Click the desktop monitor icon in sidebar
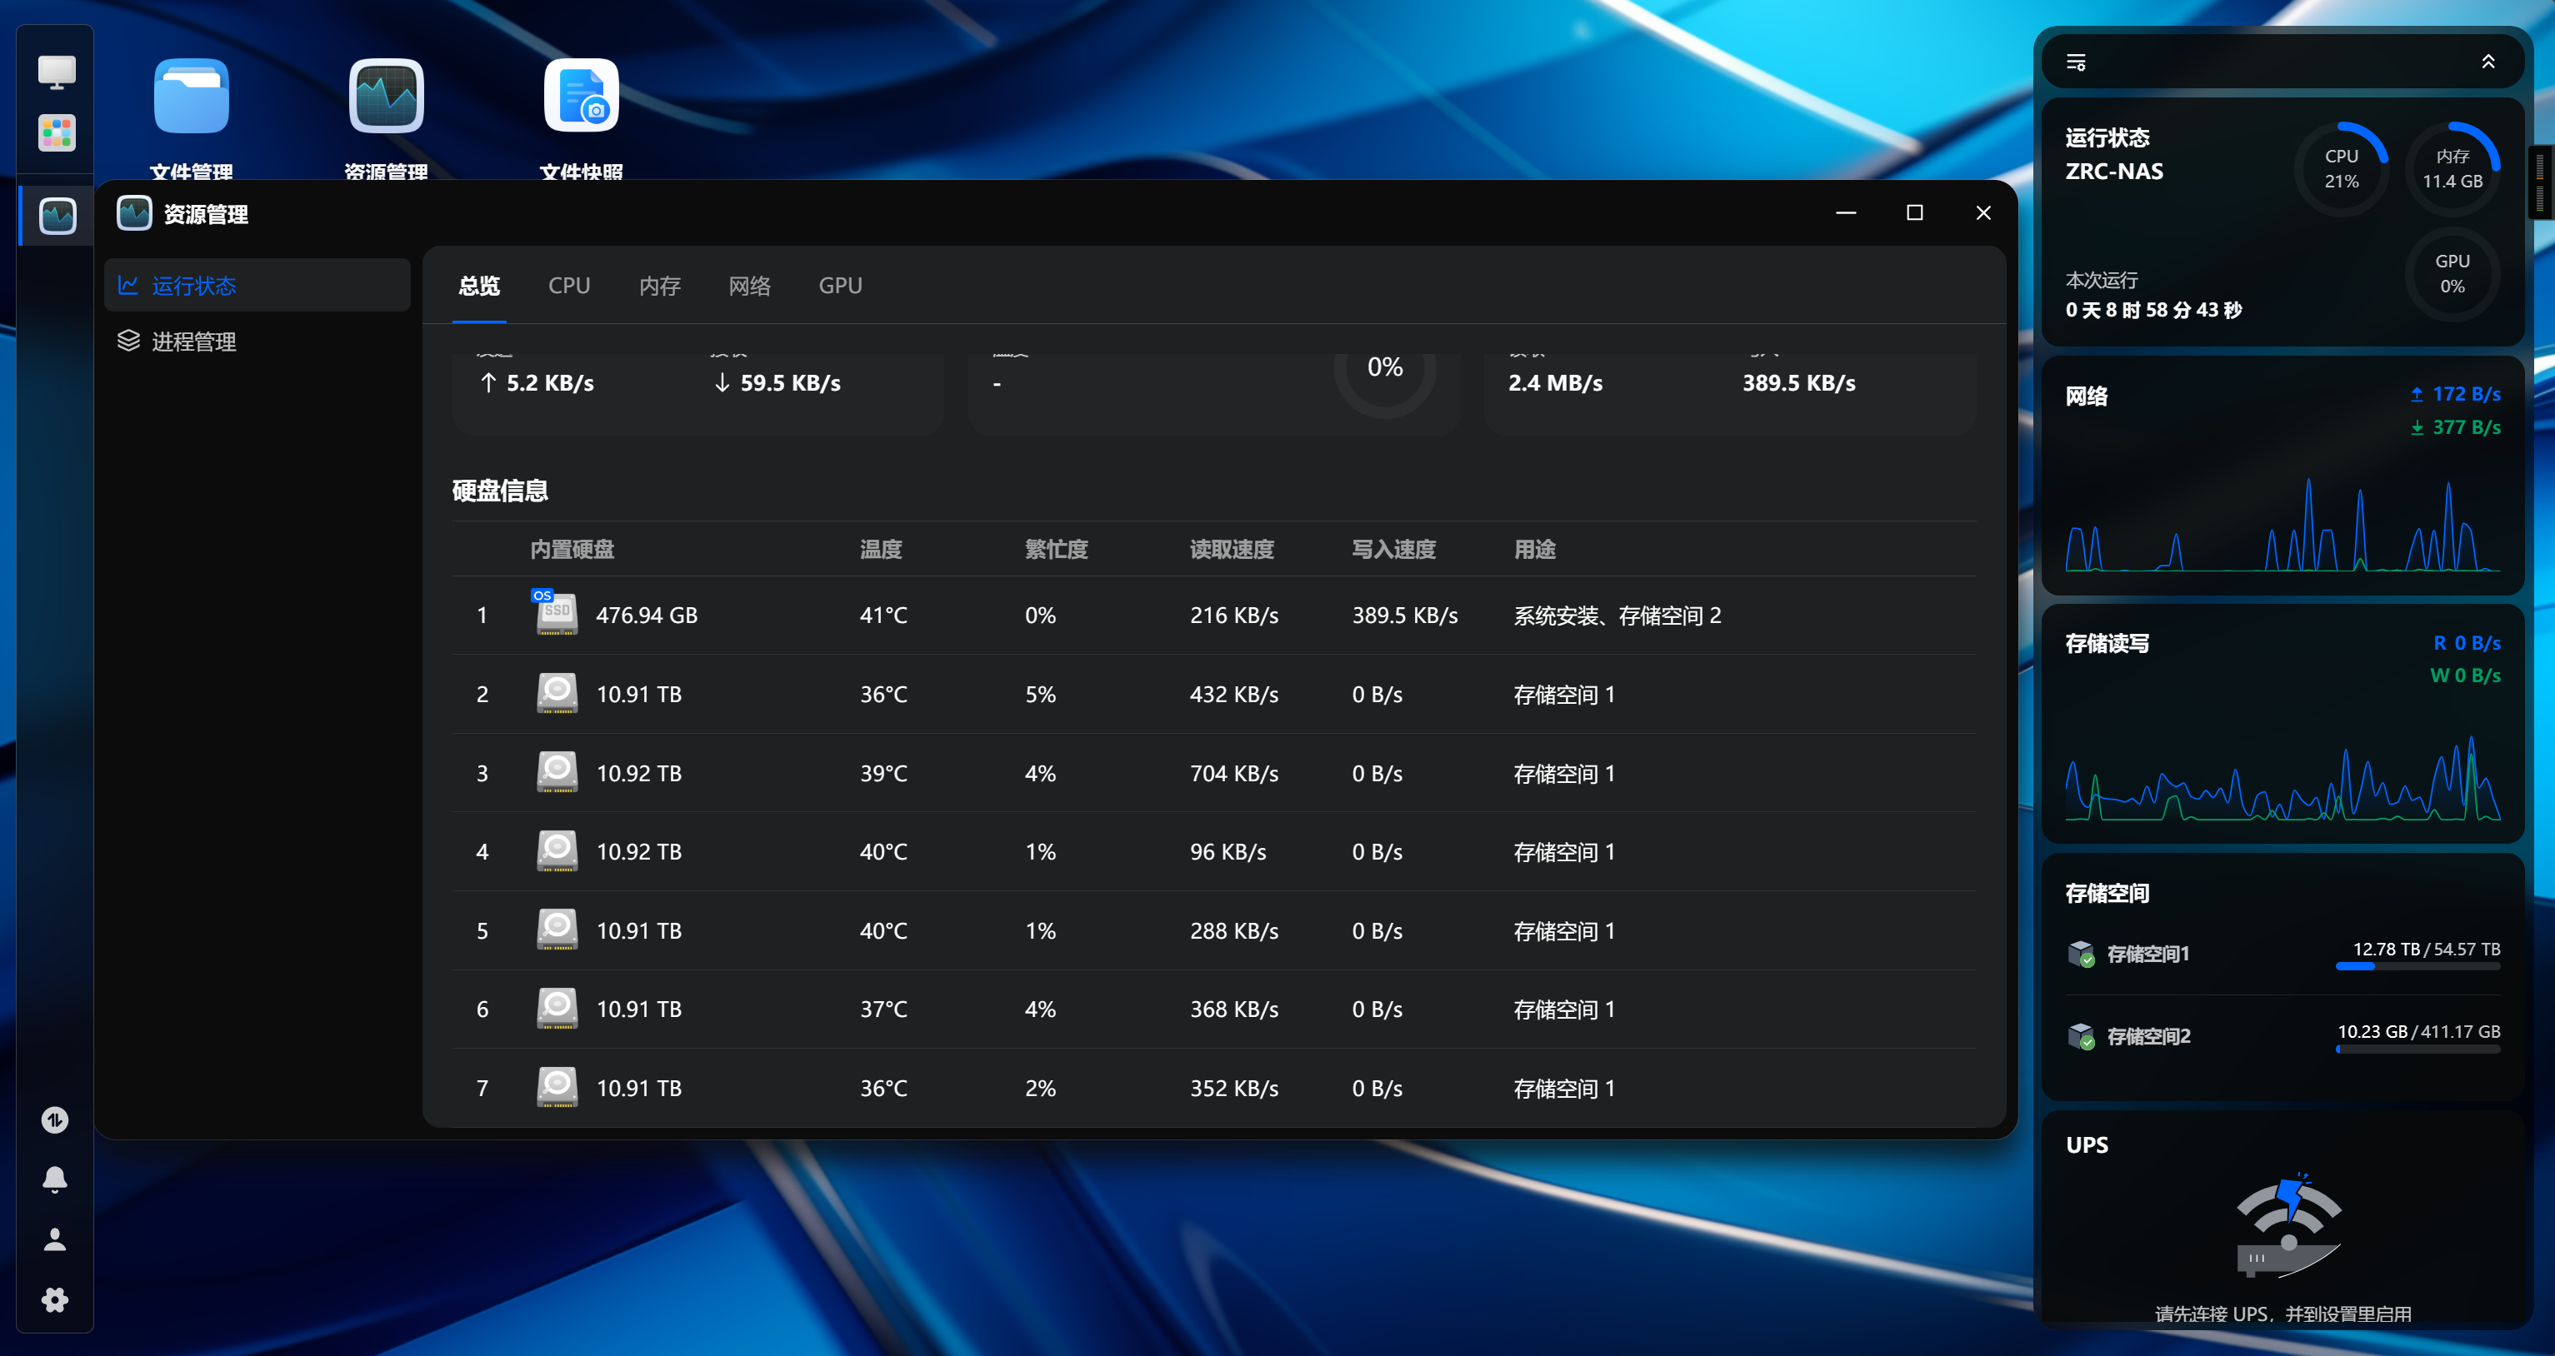This screenshot has height=1356, width=2555. (x=57, y=72)
